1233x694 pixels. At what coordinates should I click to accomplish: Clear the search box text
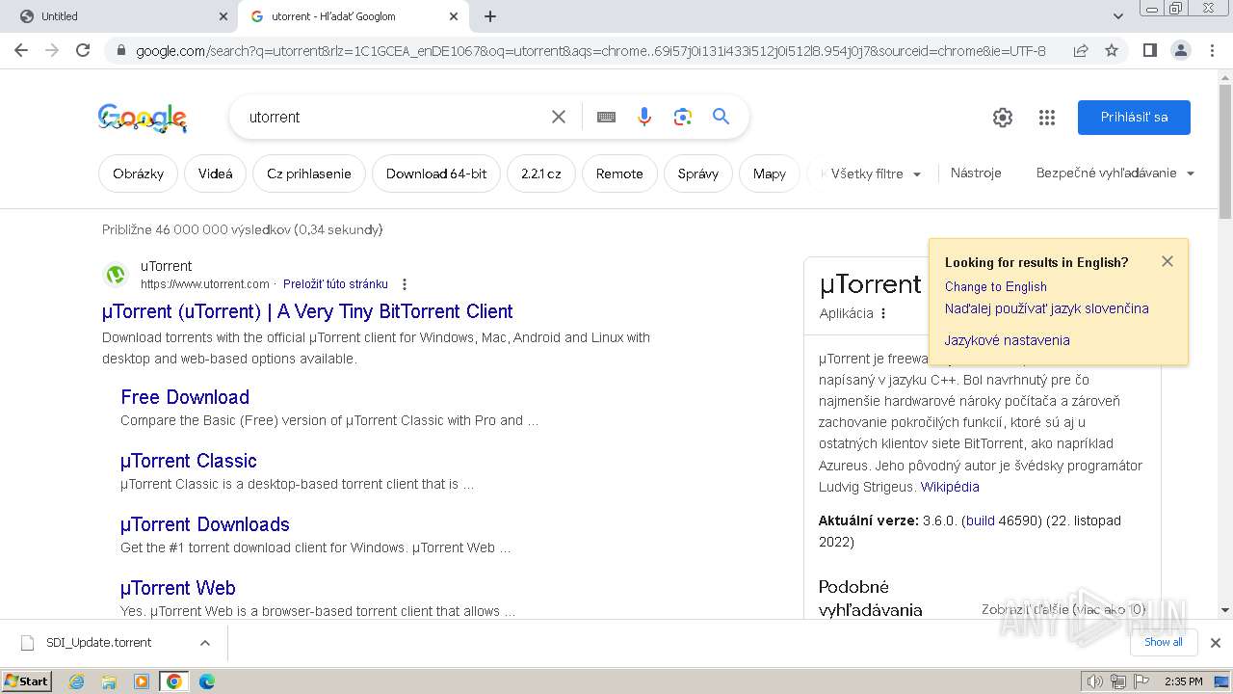tap(559, 117)
